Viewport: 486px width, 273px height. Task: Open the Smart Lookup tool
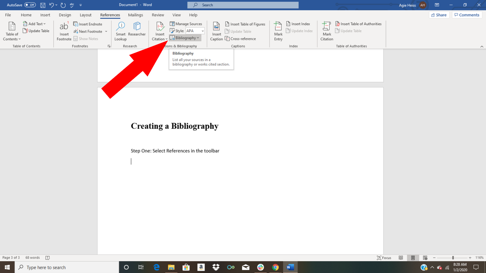click(x=121, y=31)
